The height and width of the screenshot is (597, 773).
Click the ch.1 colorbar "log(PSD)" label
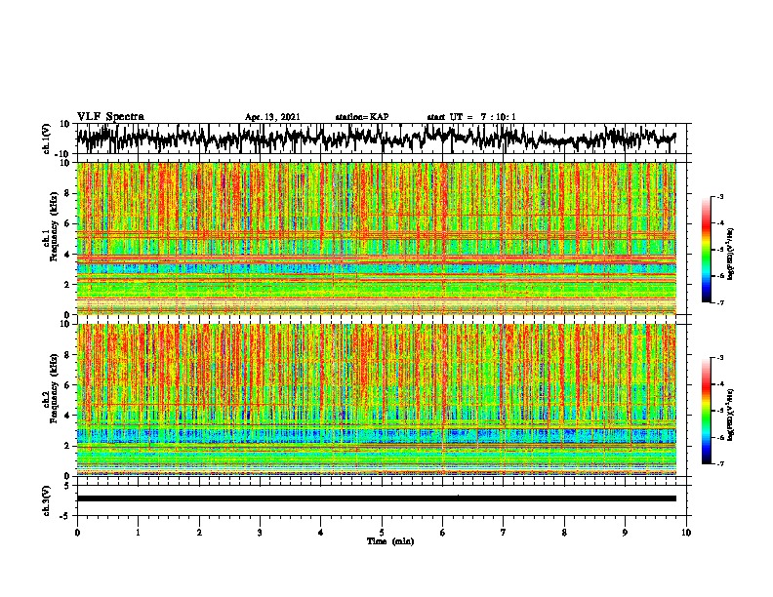pyautogui.click(x=731, y=254)
